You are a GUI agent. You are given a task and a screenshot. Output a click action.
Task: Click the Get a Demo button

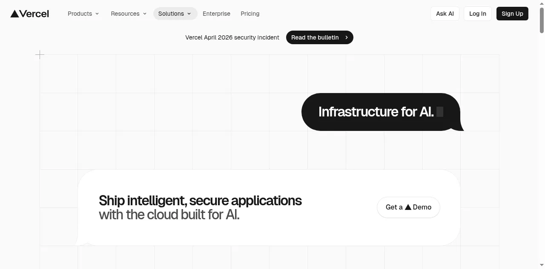point(408,207)
